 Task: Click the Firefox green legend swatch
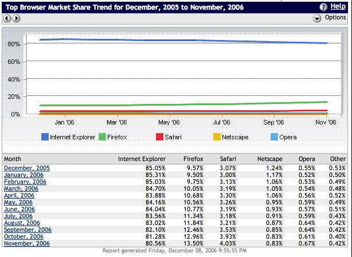coord(103,136)
